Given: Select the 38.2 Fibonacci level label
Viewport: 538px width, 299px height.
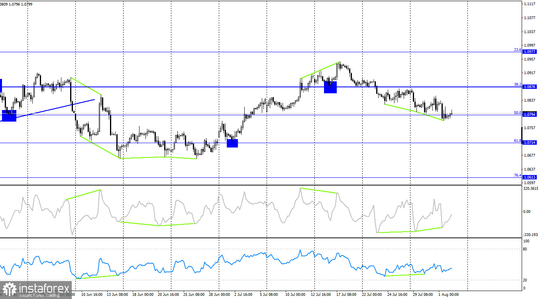Looking at the screenshot, I should pyautogui.click(x=517, y=85).
